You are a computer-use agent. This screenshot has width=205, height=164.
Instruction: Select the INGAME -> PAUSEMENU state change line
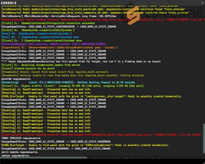(x=56, y=141)
